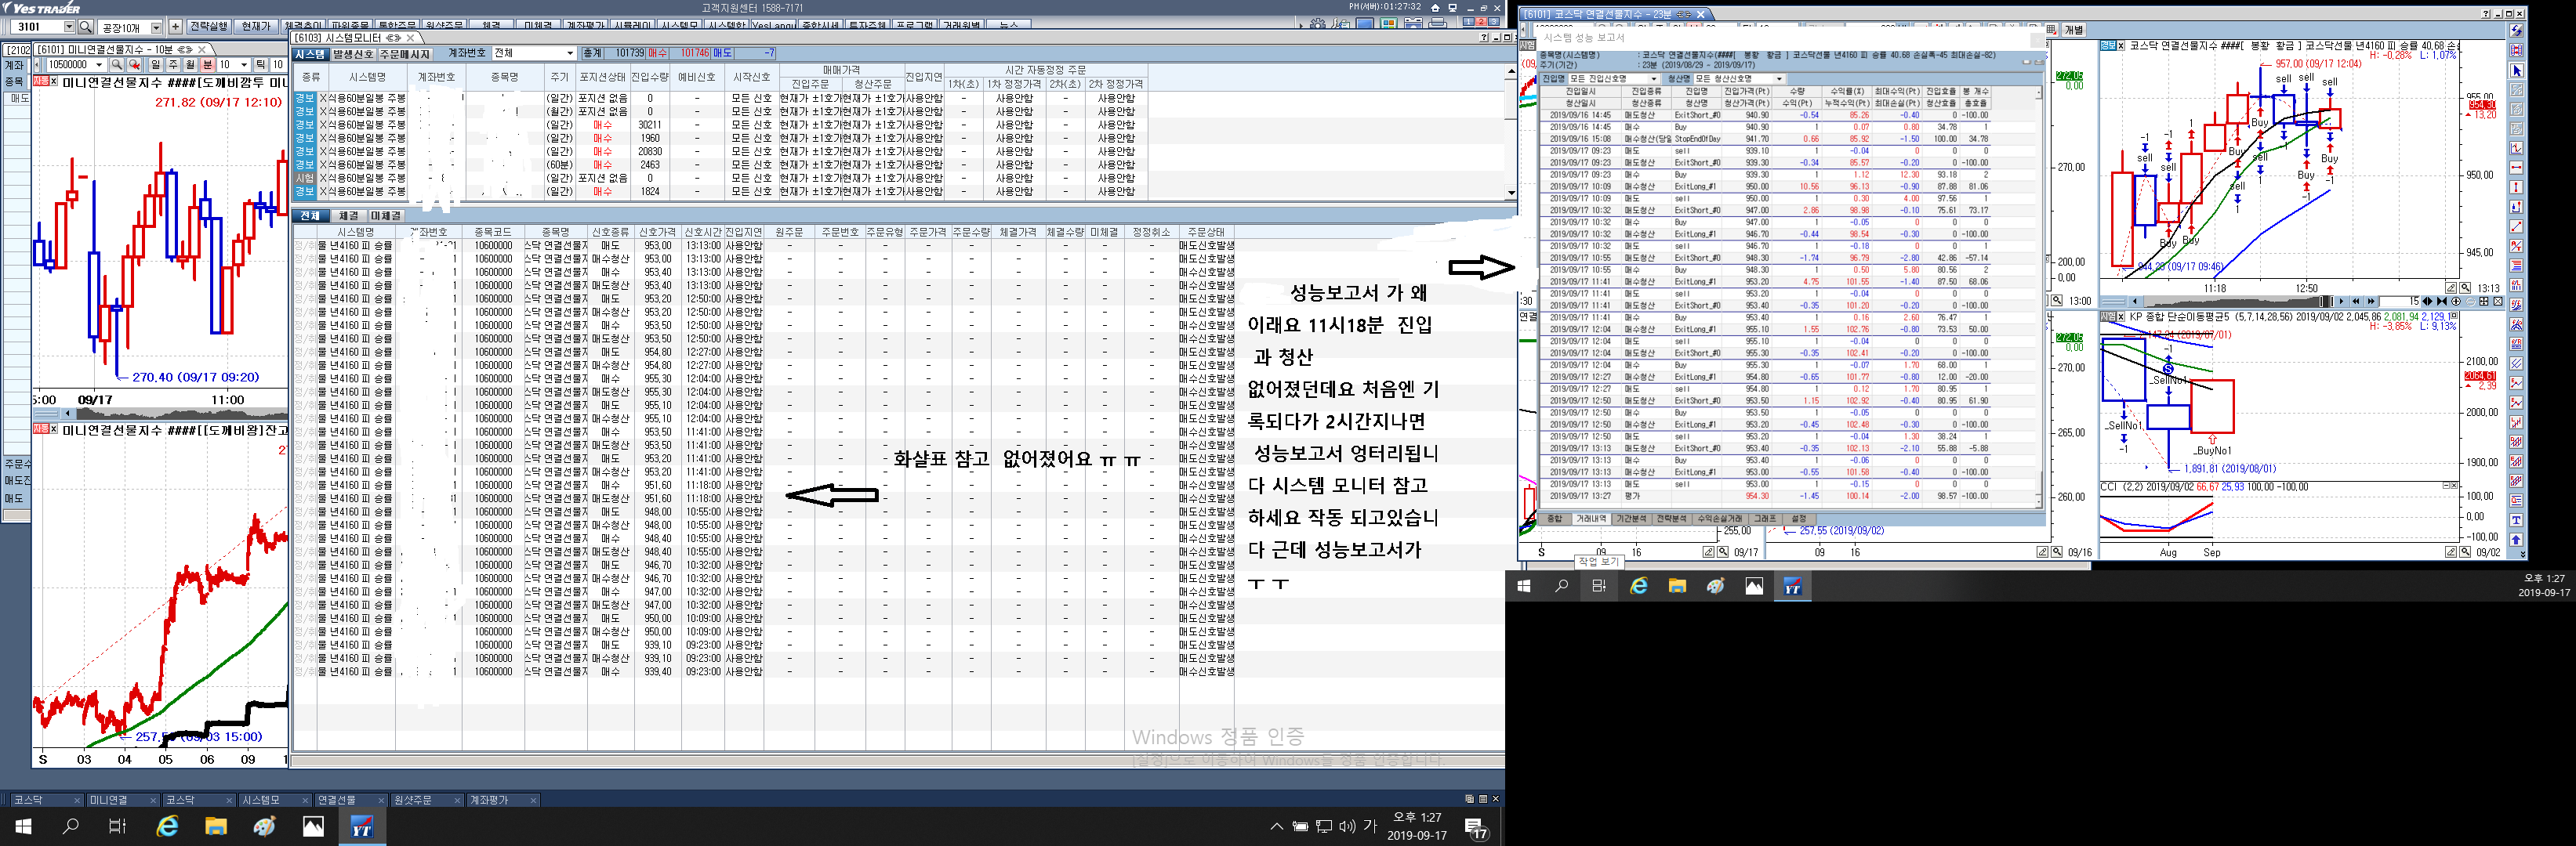
Task: Open the 모든 진입신호명 dropdown
Action: 1653,79
